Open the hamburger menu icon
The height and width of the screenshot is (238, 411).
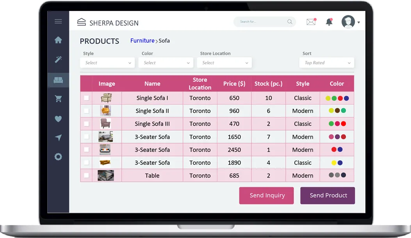pyautogui.click(x=58, y=21)
